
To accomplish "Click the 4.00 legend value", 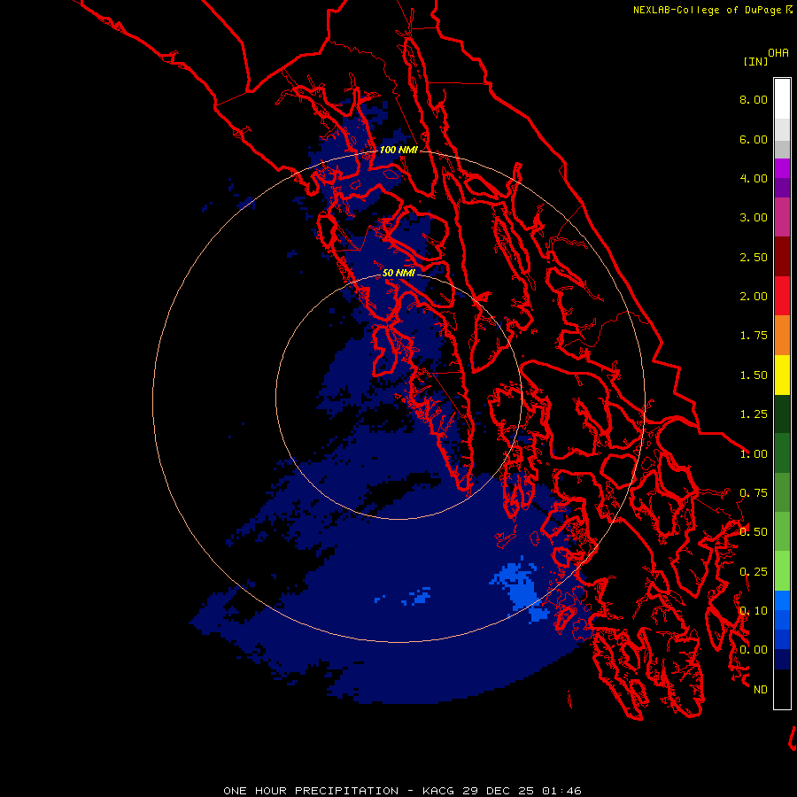I will [754, 178].
